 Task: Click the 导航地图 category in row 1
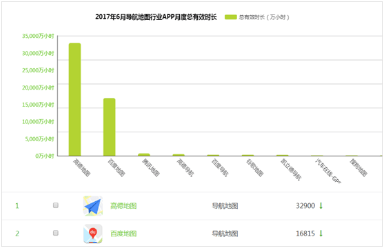(x=225, y=206)
